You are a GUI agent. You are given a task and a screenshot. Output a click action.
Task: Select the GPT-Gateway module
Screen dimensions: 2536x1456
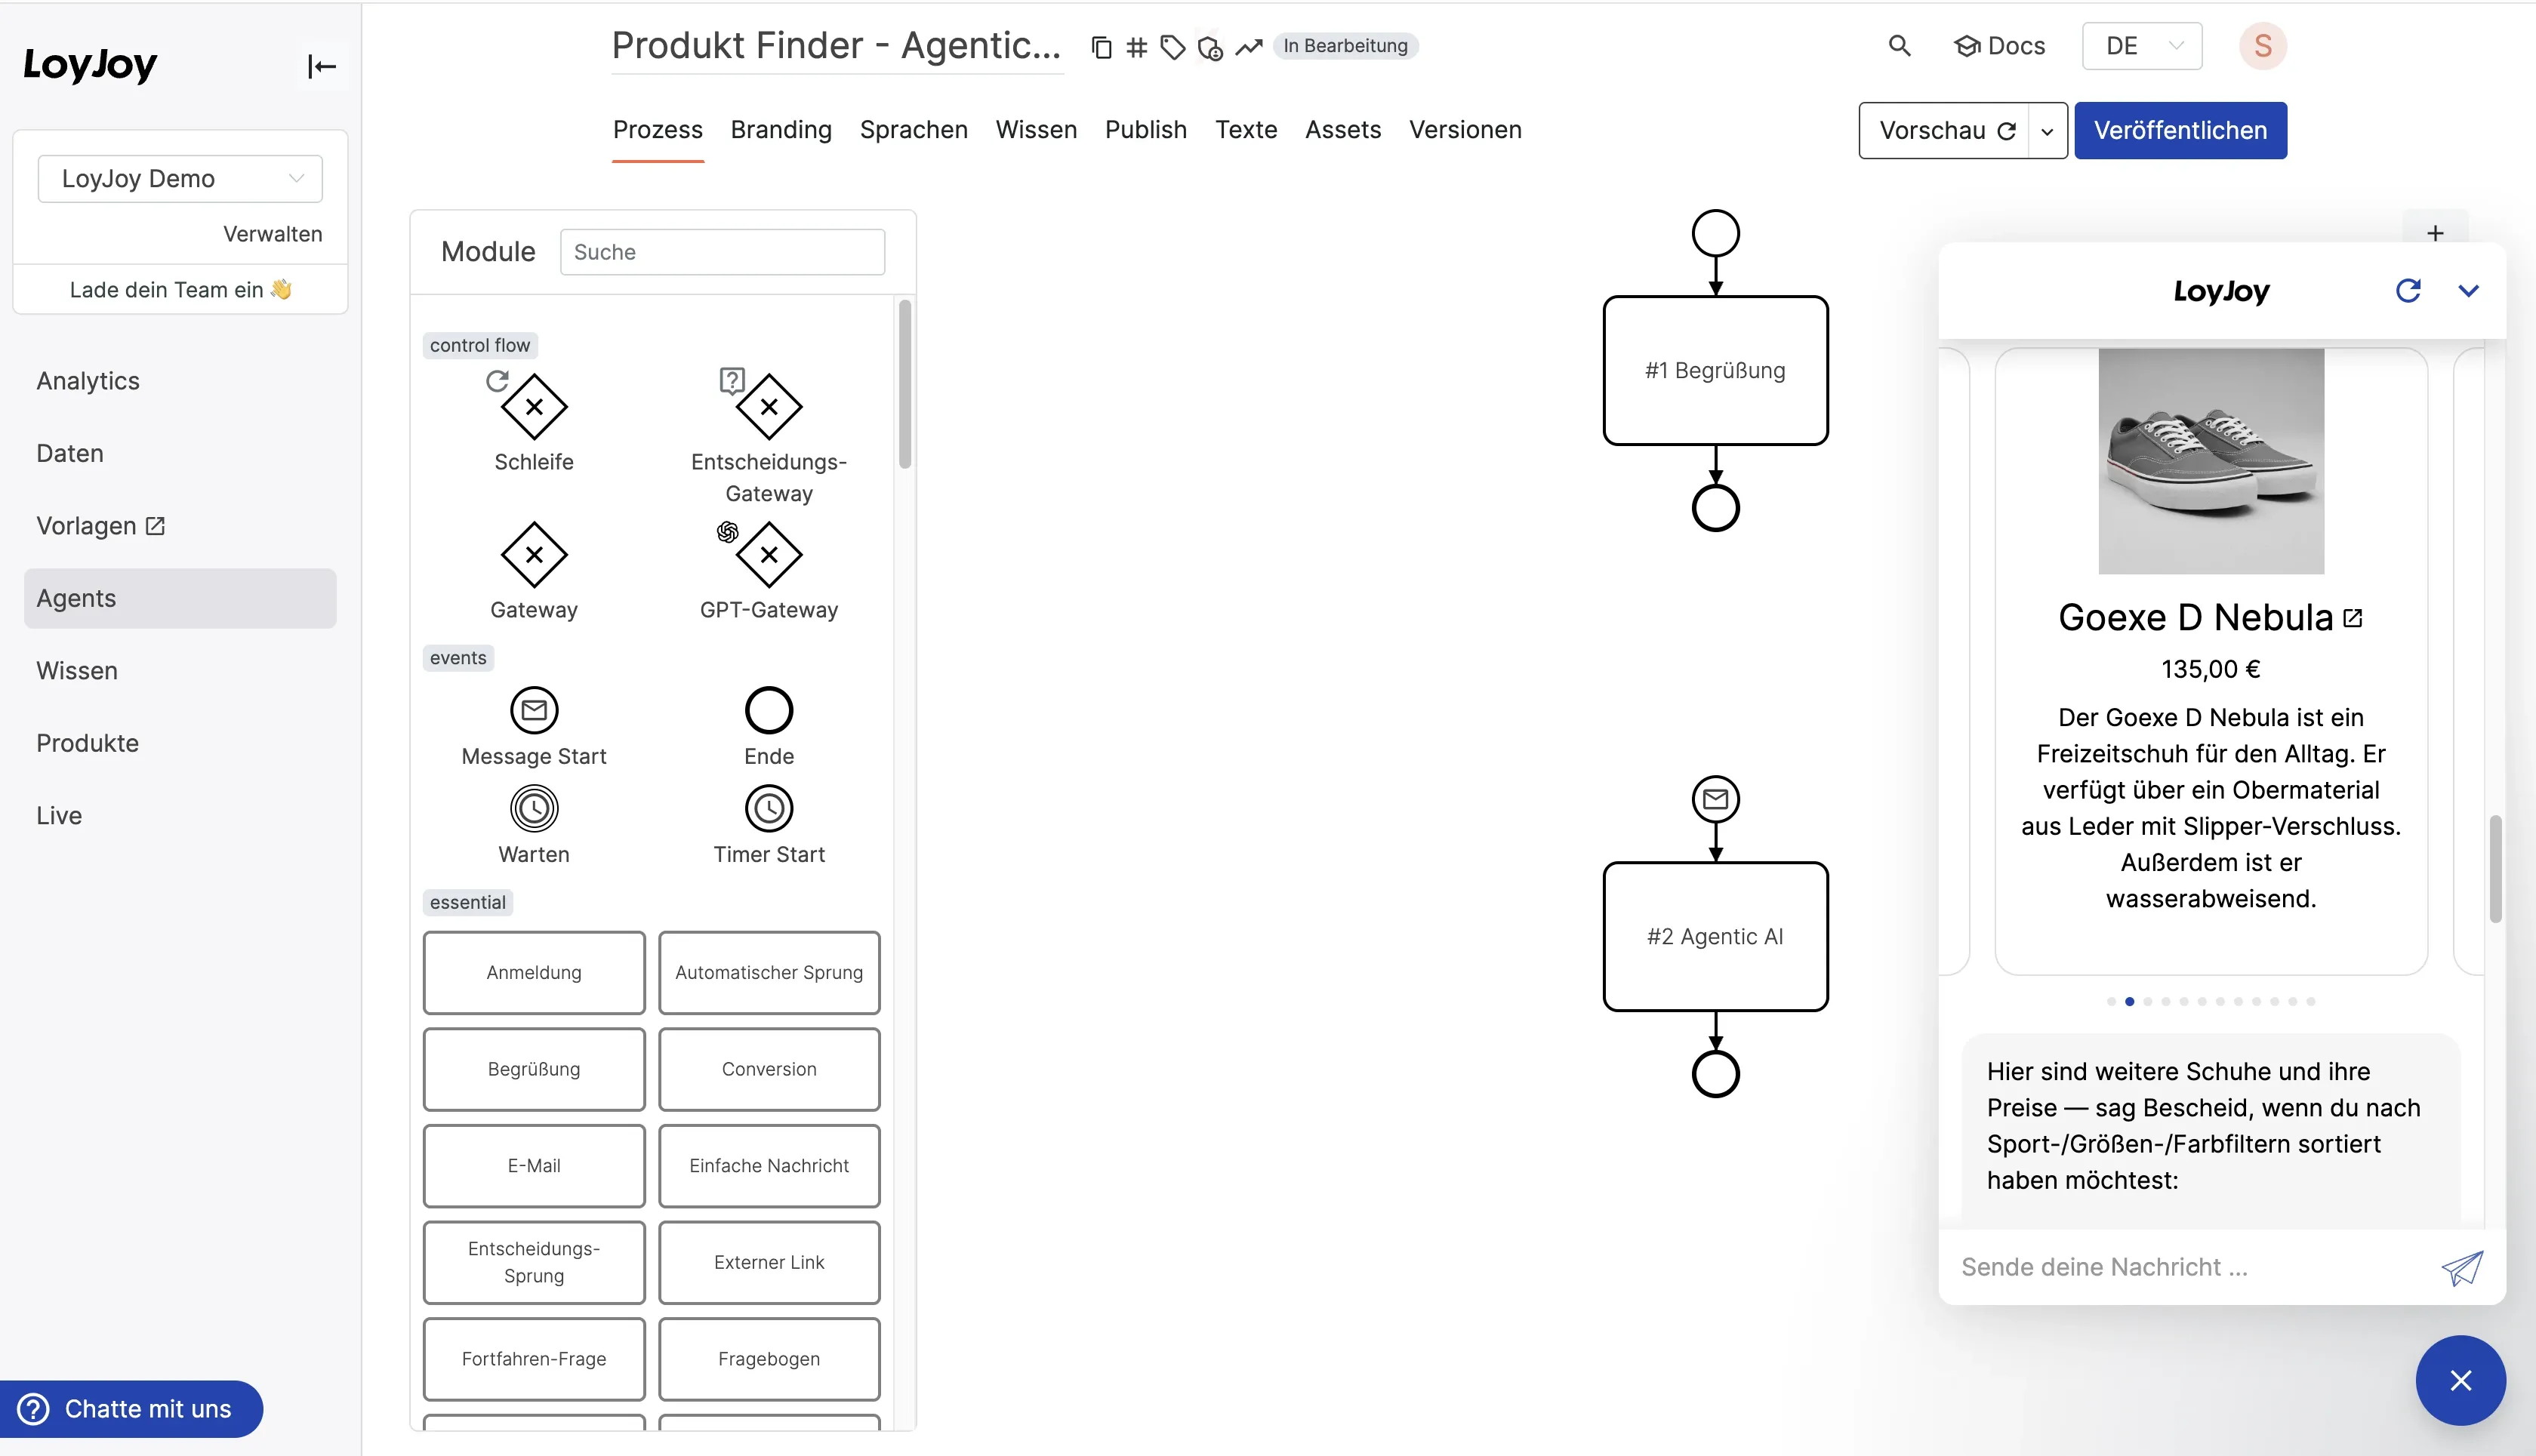(768, 555)
